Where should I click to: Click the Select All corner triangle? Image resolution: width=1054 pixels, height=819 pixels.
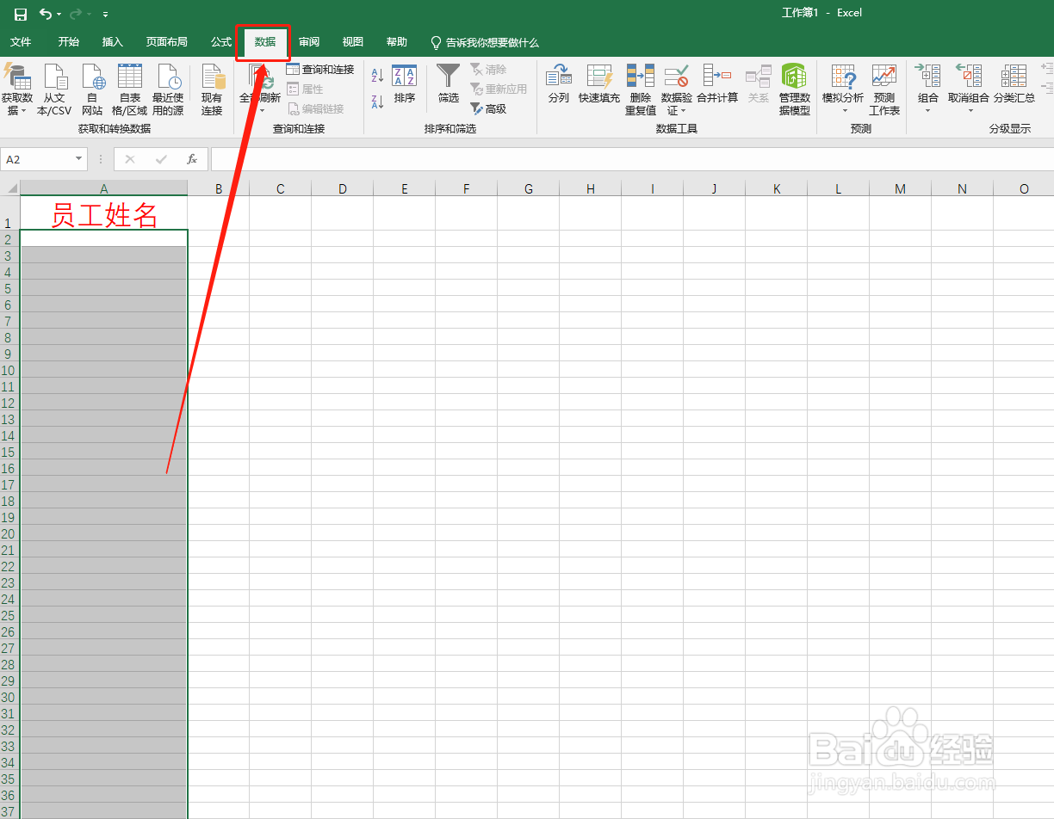pyautogui.click(x=10, y=188)
